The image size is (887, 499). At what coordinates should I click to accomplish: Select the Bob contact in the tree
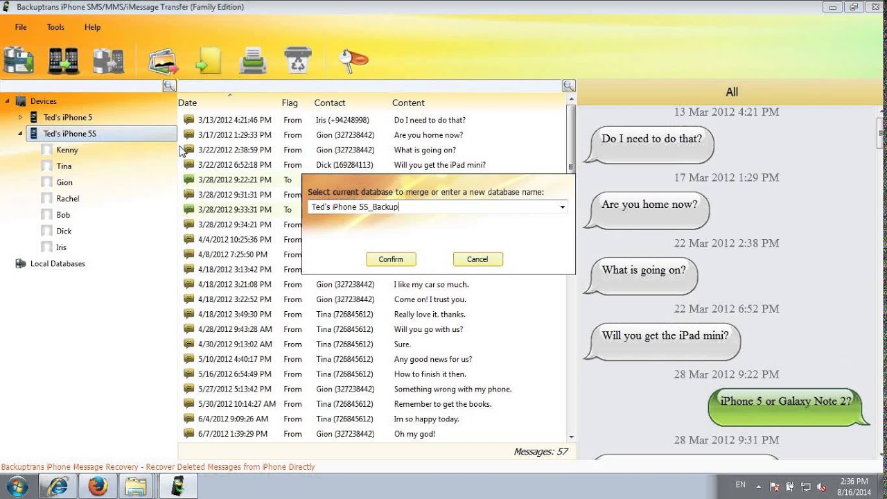[x=63, y=215]
